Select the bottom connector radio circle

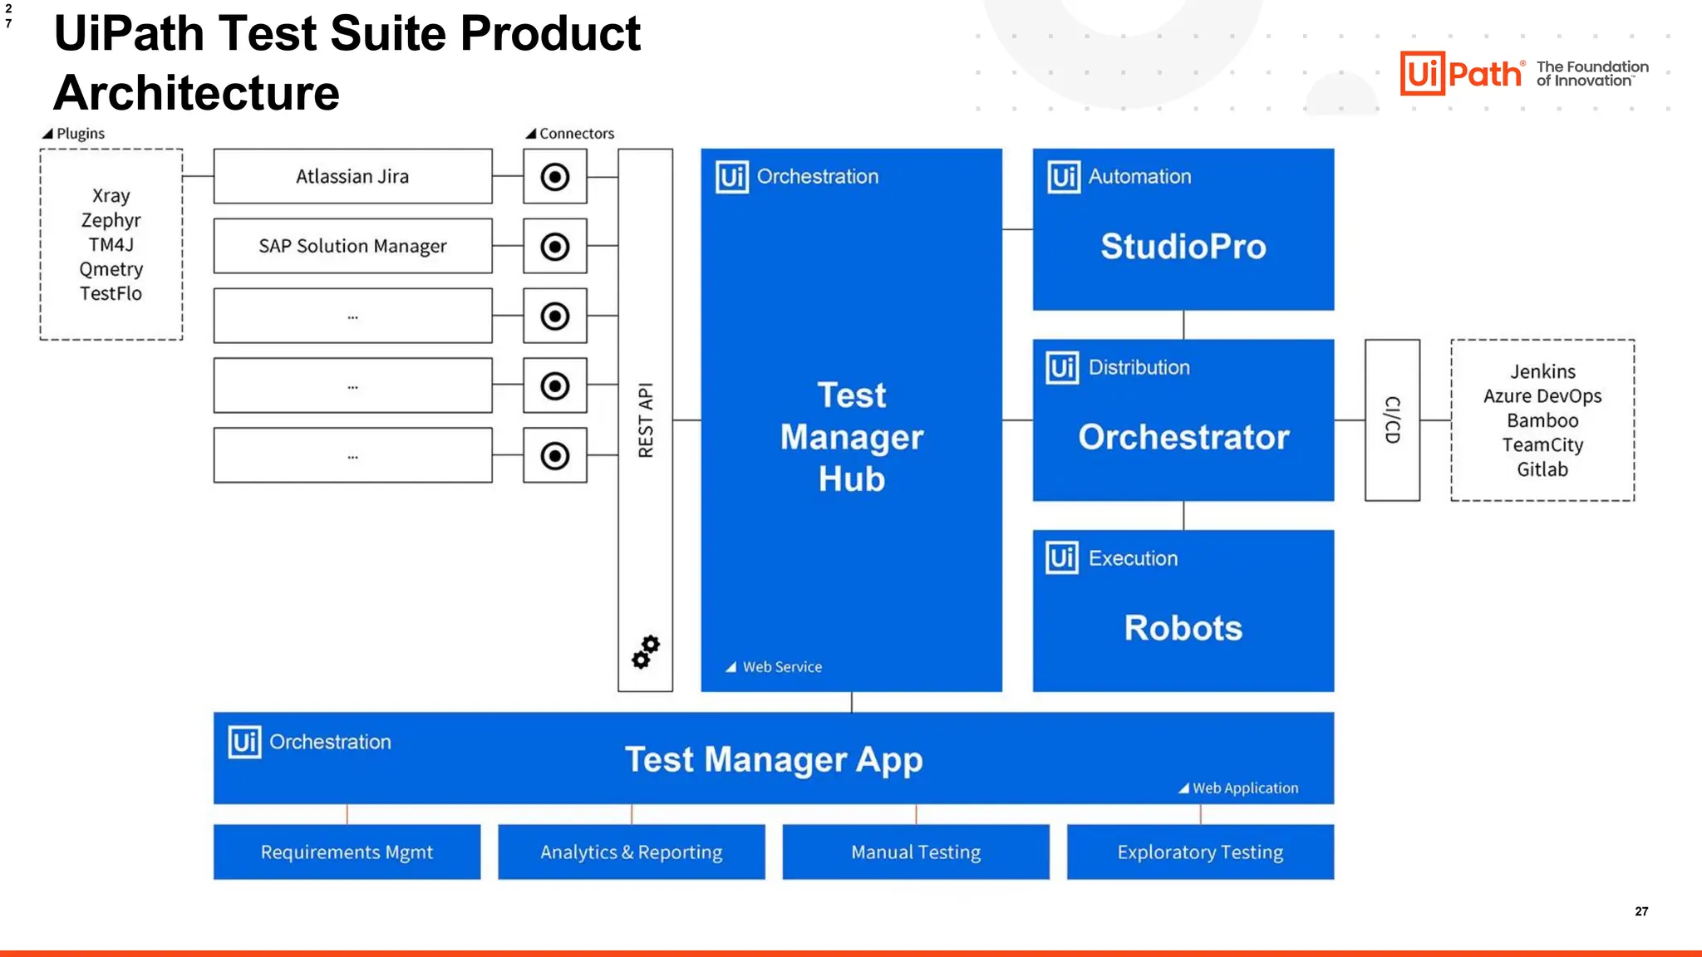click(555, 455)
